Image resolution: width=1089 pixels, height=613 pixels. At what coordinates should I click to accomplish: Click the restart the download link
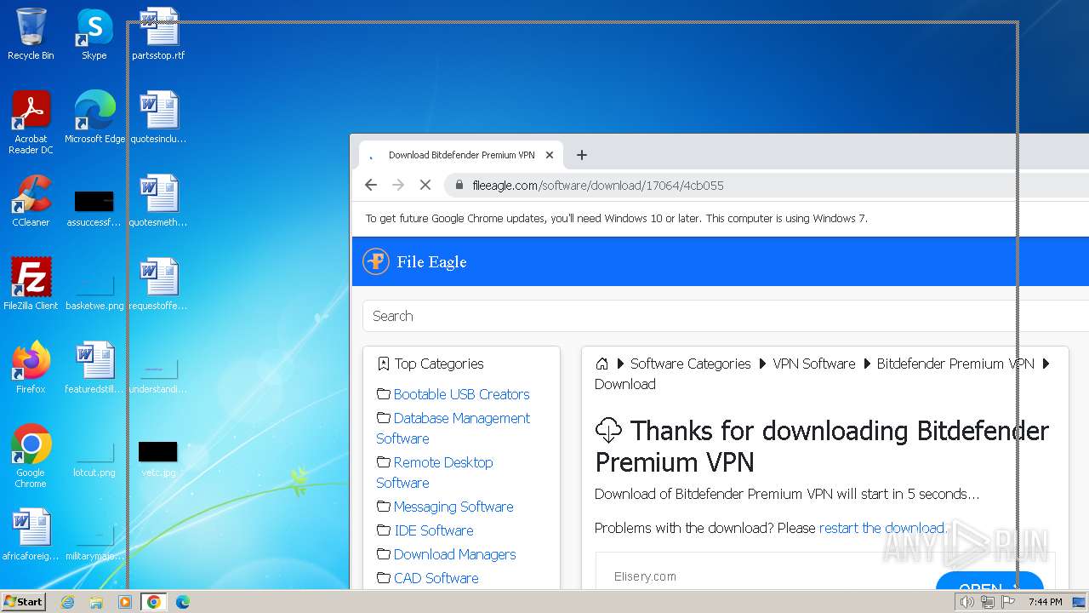pos(881,528)
